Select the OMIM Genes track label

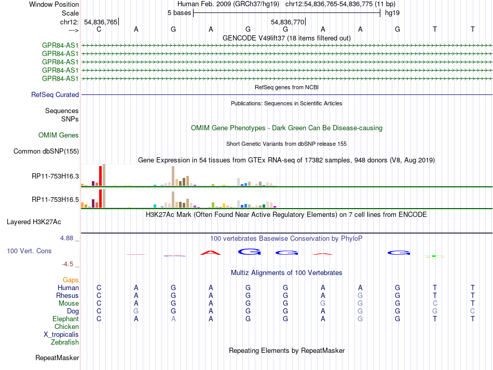[59, 135]
